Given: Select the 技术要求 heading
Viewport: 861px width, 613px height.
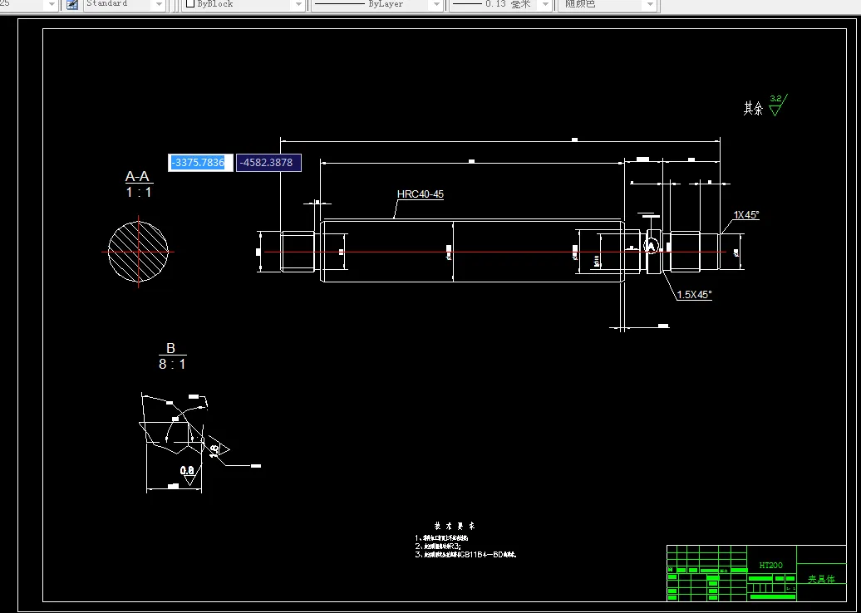Looking at the screenshot, I should (x=455, y=527).
